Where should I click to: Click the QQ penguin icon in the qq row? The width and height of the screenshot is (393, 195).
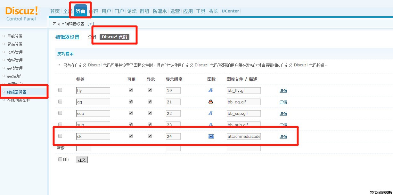[x=211, y=102]
